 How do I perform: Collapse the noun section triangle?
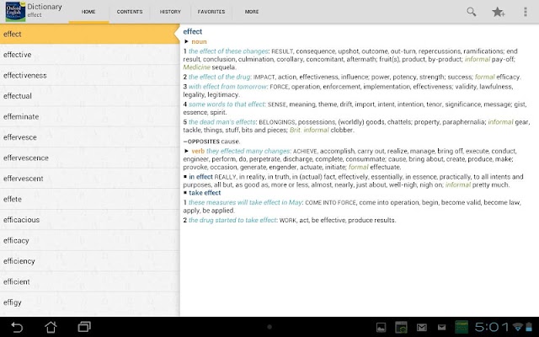point(186,41)
